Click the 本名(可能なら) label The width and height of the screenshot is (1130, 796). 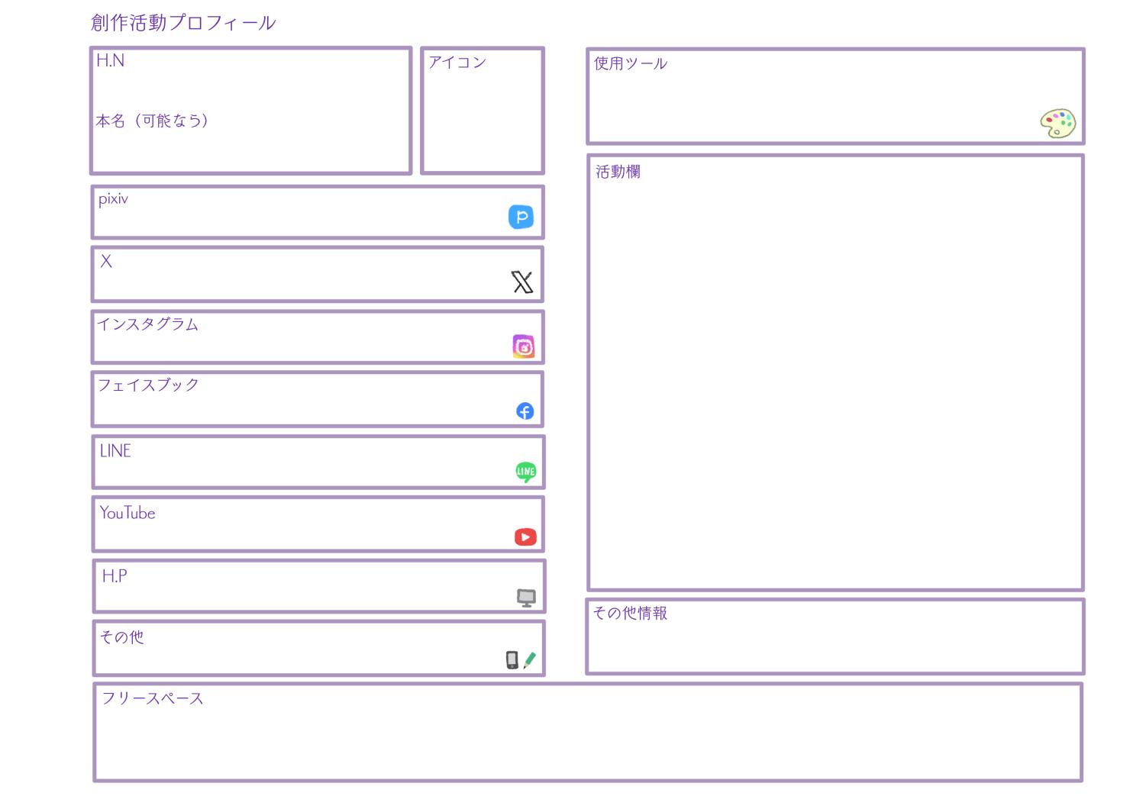[x=152, y=121]
